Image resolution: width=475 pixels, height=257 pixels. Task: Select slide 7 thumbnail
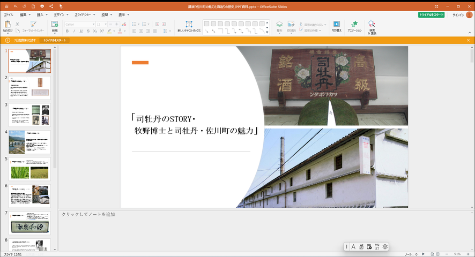(x=29, y=223)
